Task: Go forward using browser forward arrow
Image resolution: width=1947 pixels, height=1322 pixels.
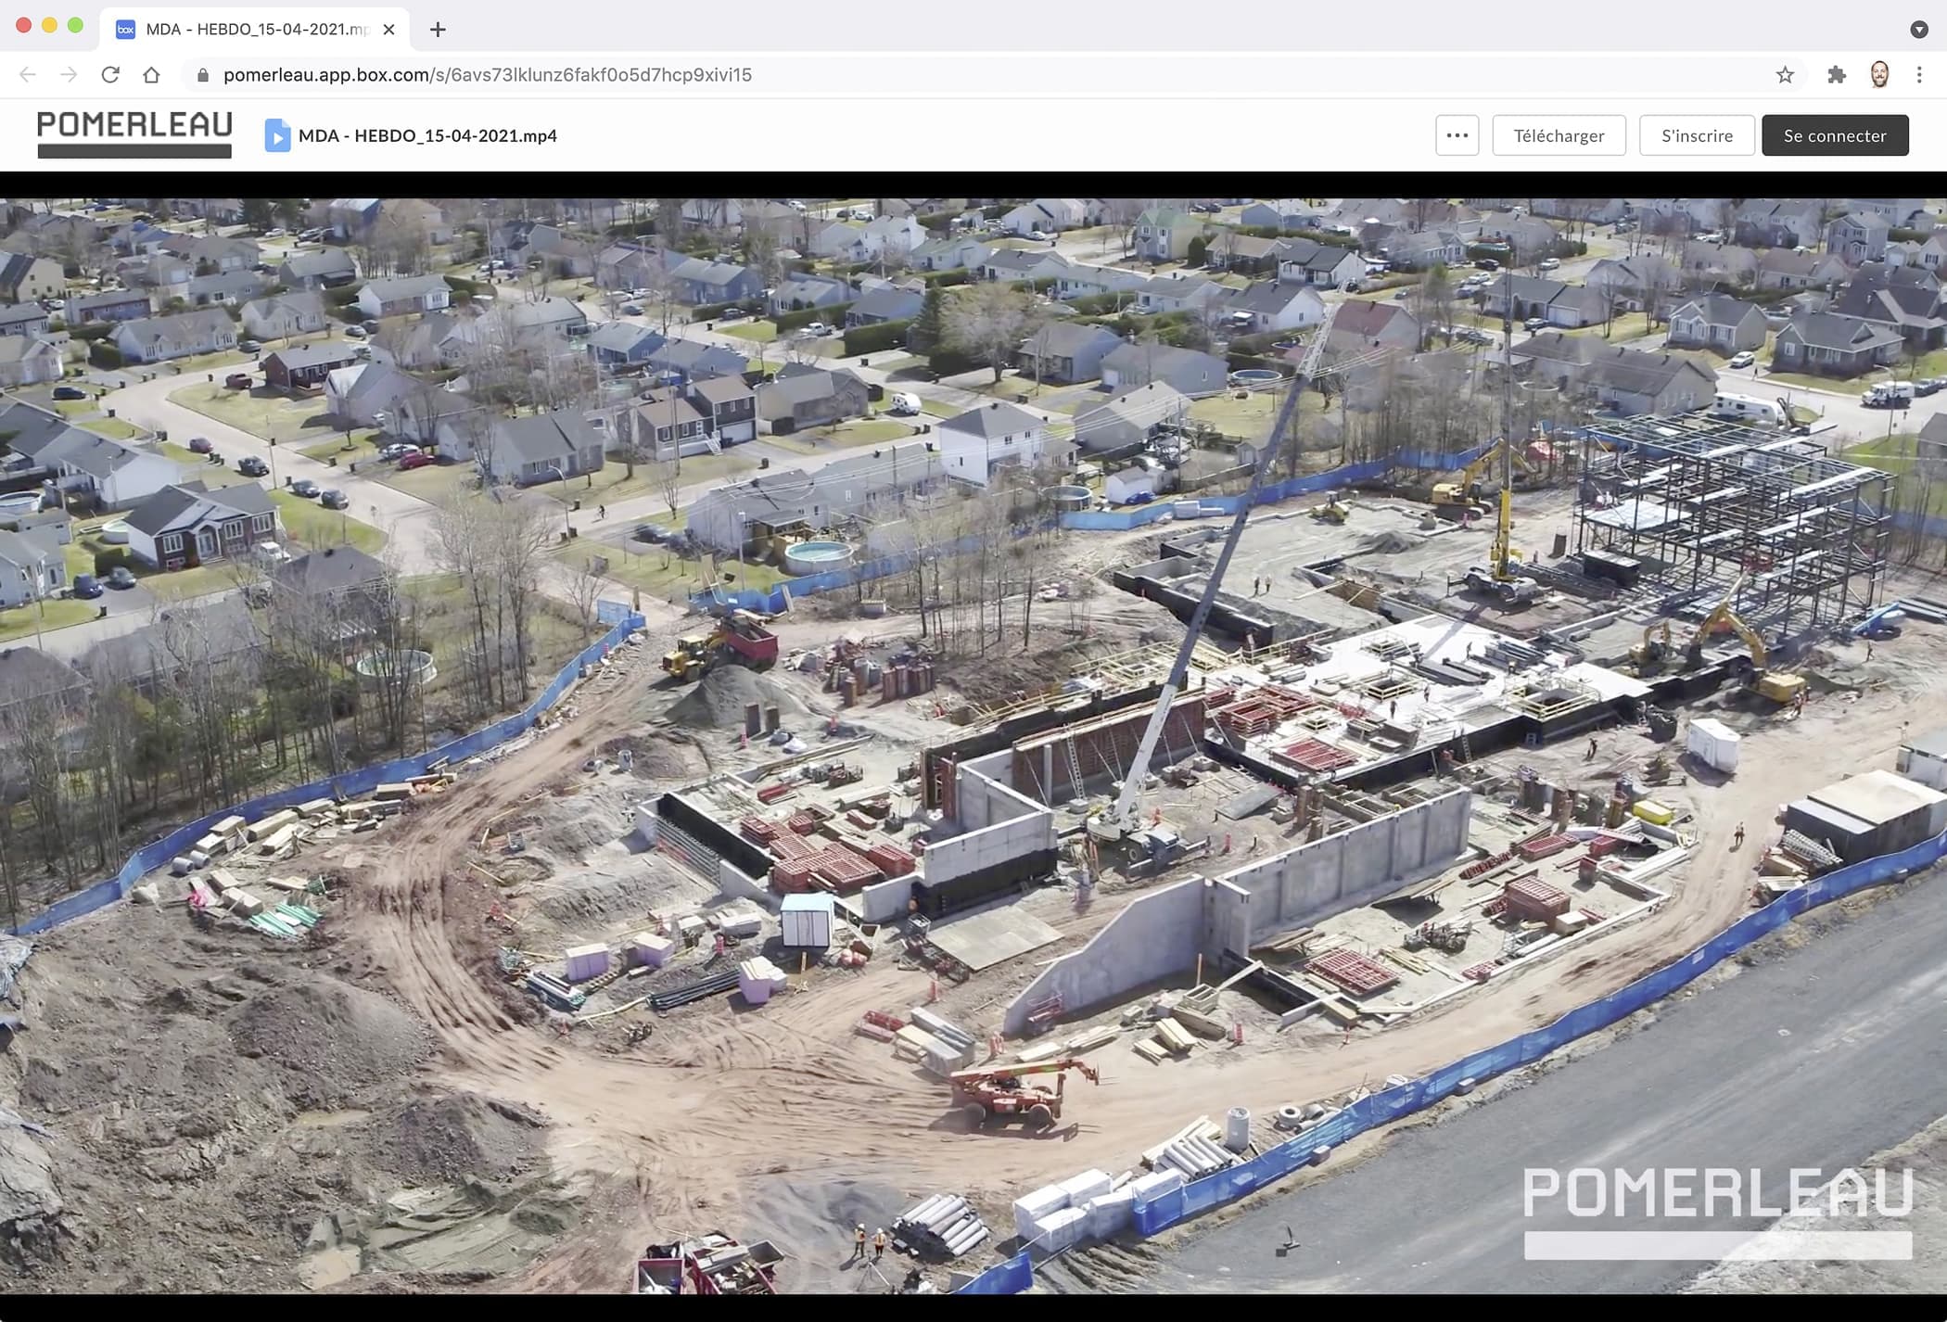Action: 69,75
